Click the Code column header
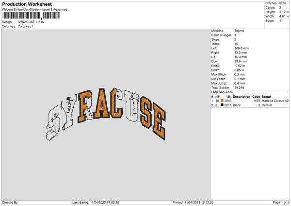 [x=256, y=97]
